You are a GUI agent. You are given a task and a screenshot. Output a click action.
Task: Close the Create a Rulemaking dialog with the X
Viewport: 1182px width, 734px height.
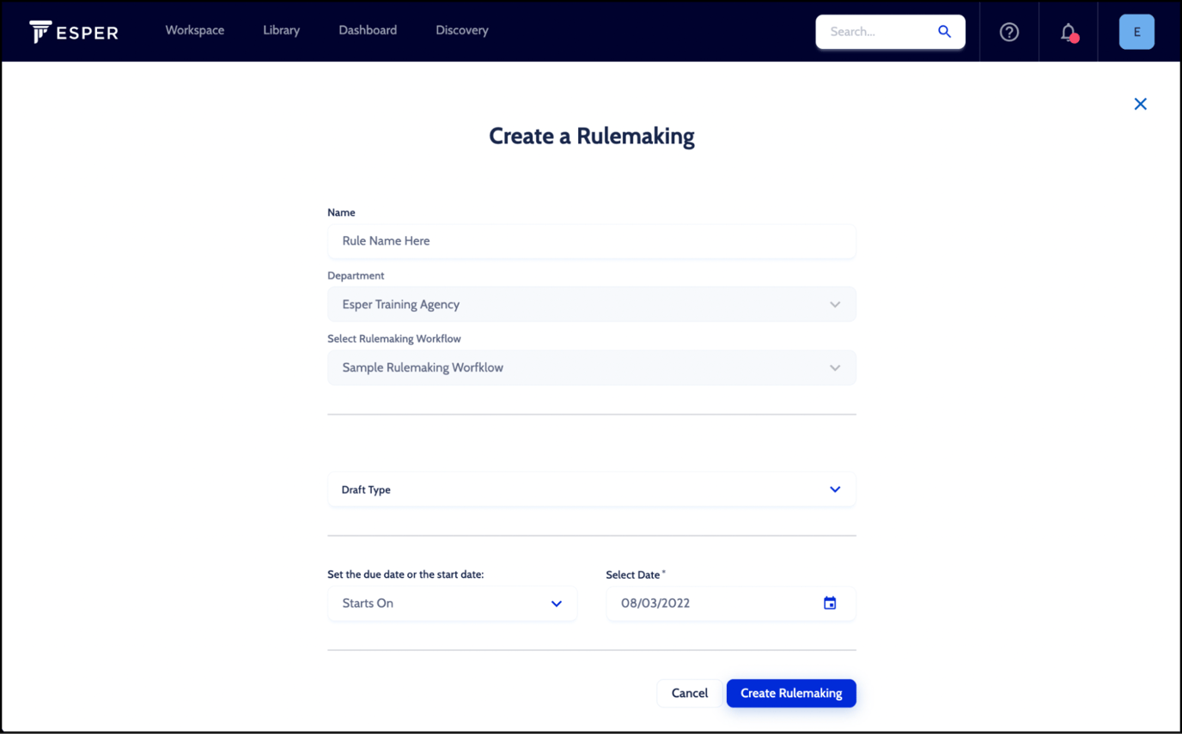click(x=1140, y=103)
